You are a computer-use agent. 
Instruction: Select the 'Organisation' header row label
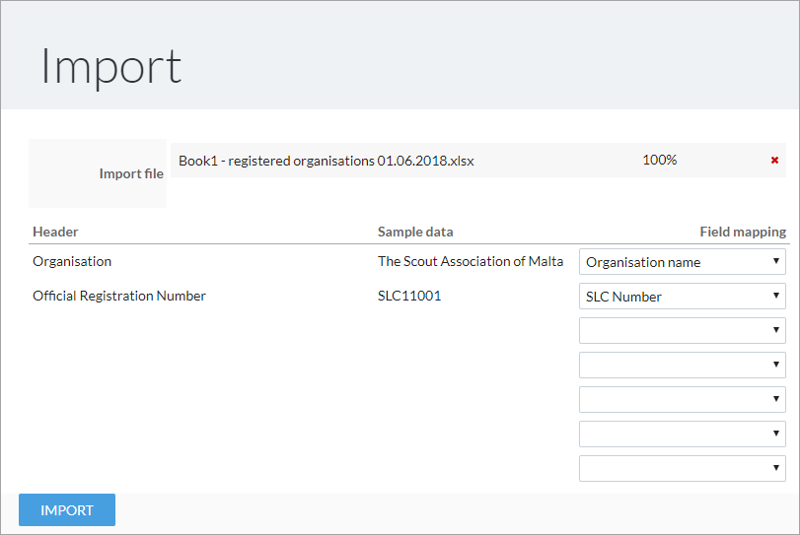click(72, 262)
